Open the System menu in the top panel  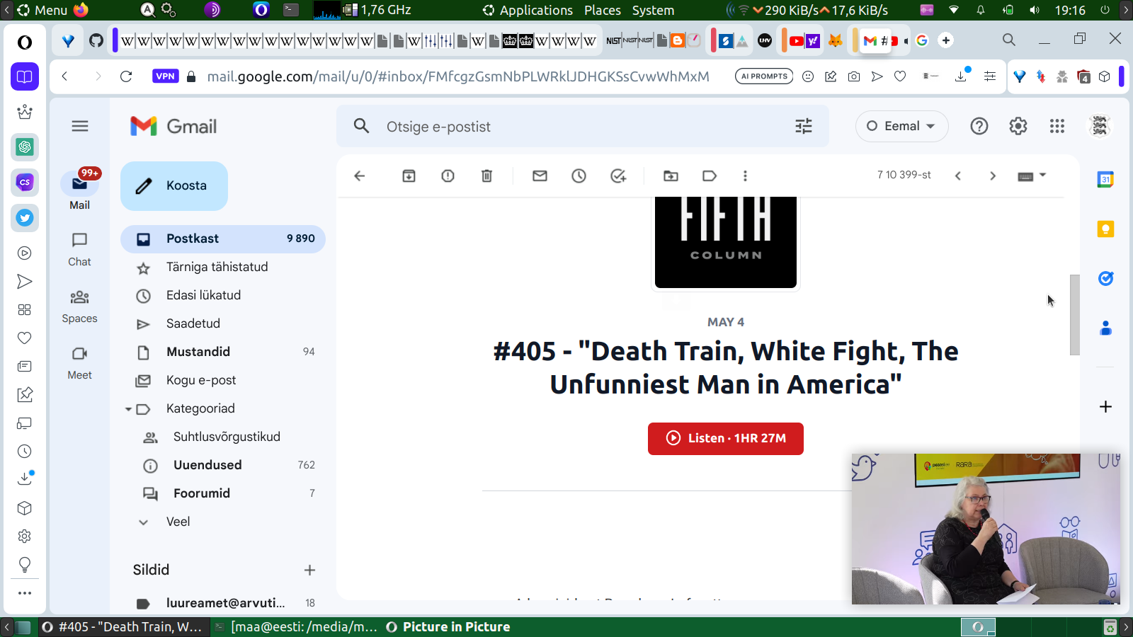click(653, 10)
